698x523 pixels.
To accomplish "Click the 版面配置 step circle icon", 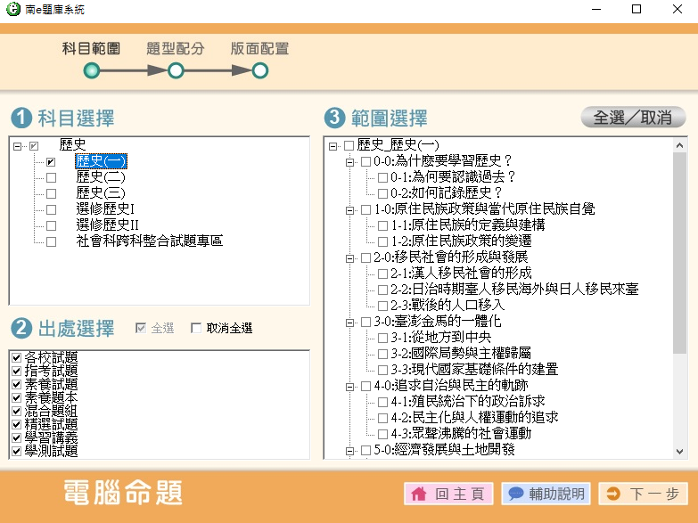I will pyautogui.click(x=259, y=70).
